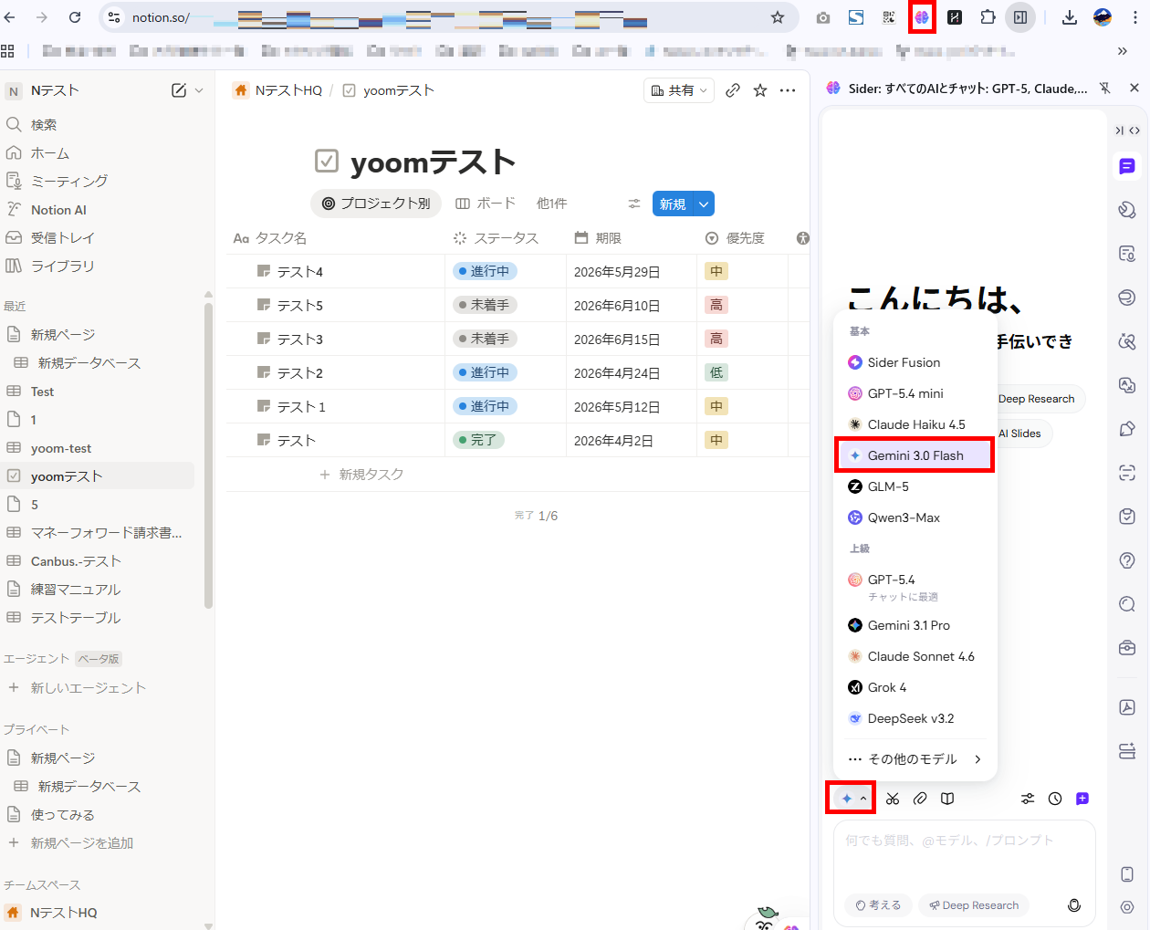Viewport: 1150px width, 930px height.
Task: Click the paperclip attach file icon
Action: (920, 799)
